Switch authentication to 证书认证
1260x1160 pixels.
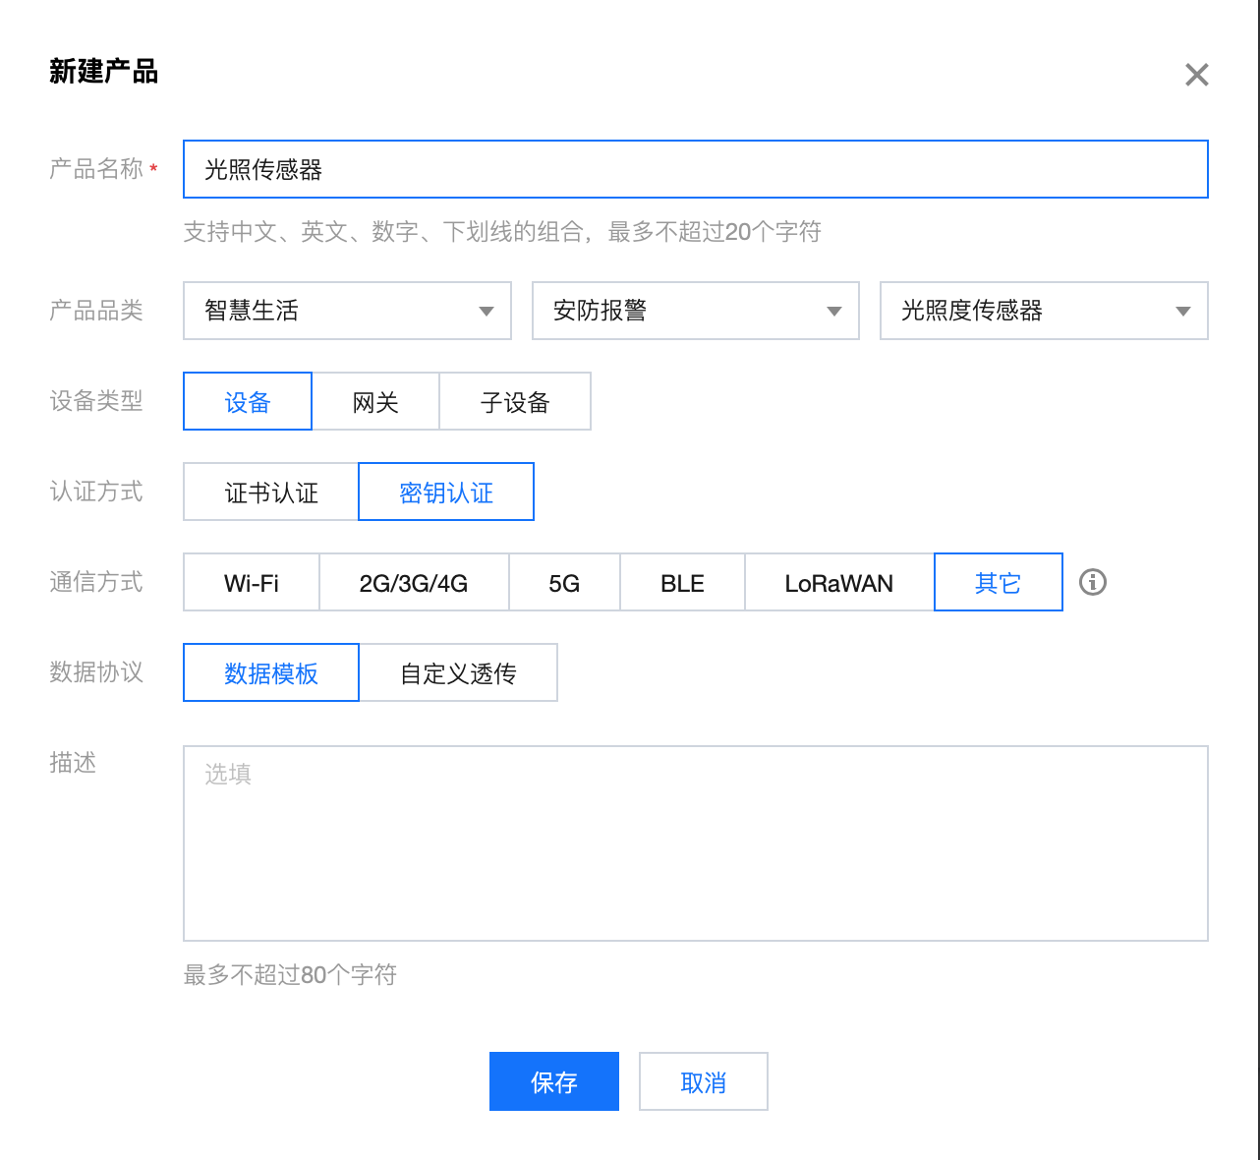(x=271, y=492)
